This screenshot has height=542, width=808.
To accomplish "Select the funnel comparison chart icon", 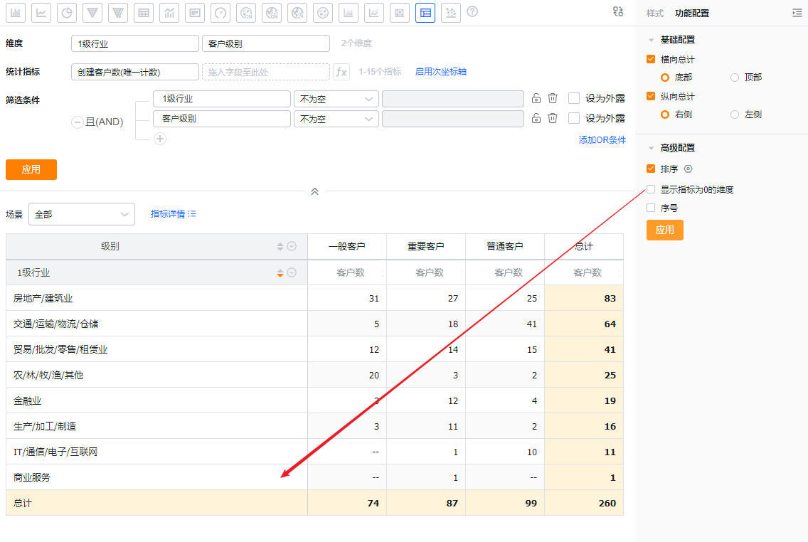I will 118,13.
